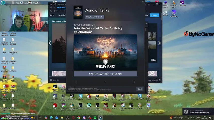Viewport: 214px width, 120px height.
Task: Click the World of Tanks game capsule
Action: 78,12
